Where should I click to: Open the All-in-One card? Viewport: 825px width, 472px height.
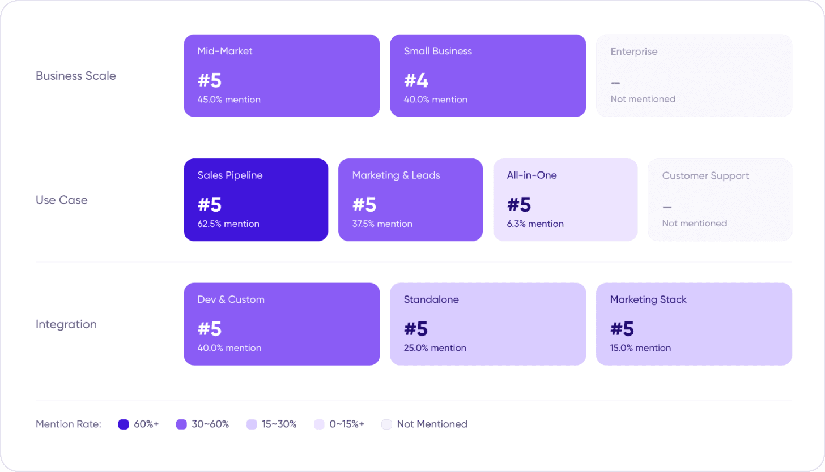pyautogui.click(x=565, y=200)
